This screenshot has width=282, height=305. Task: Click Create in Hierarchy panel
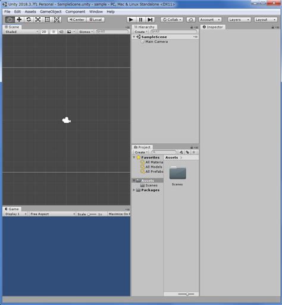tap(141, 32)
